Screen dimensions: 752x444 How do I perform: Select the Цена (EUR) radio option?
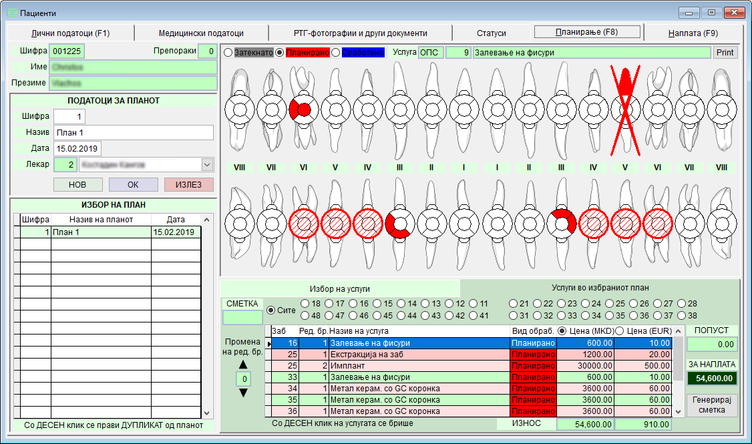point(619,330)
